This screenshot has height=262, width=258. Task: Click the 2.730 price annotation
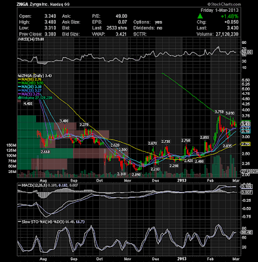coord(165,141)
